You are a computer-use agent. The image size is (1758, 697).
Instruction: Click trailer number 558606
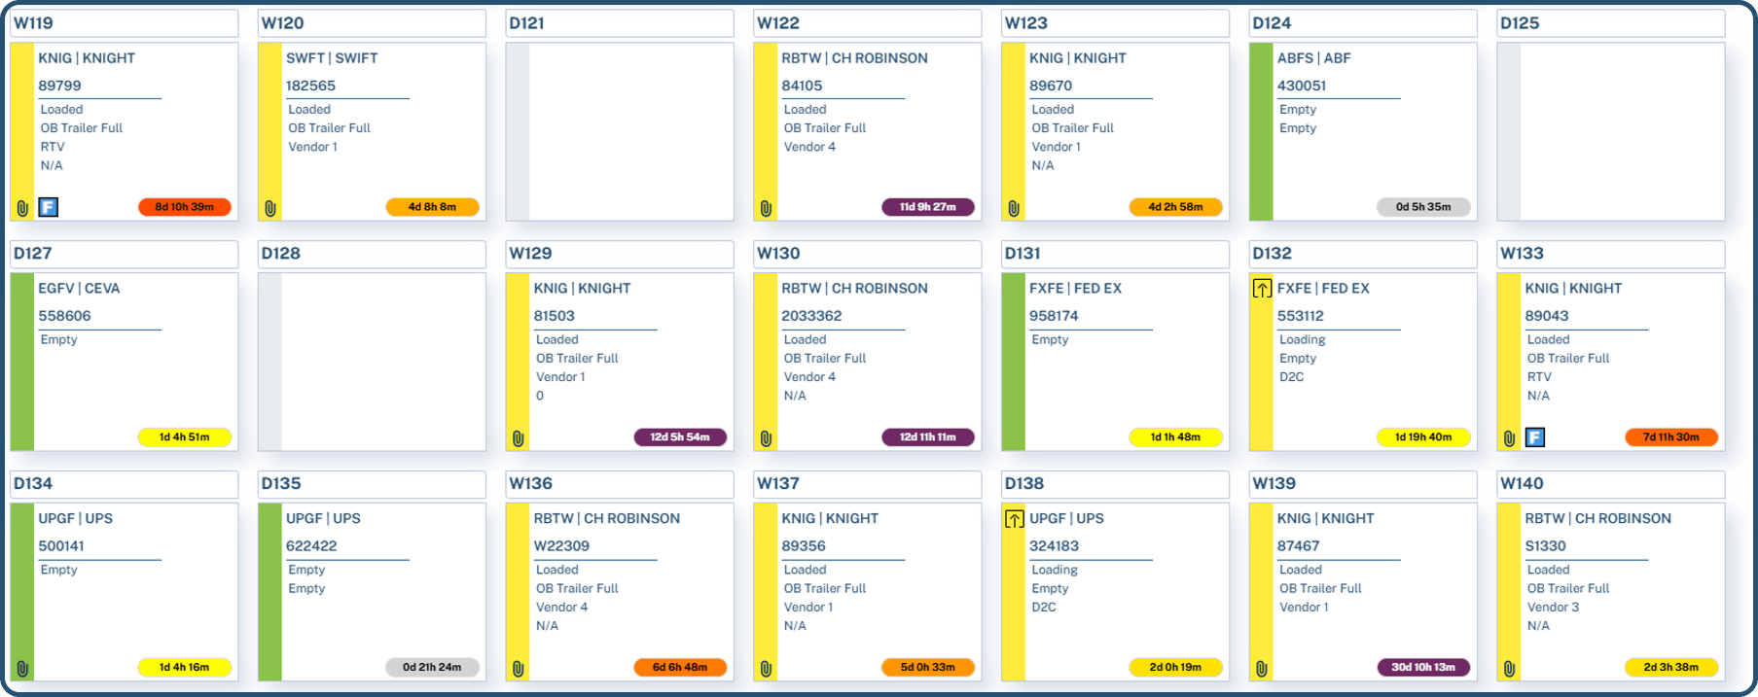64,316
